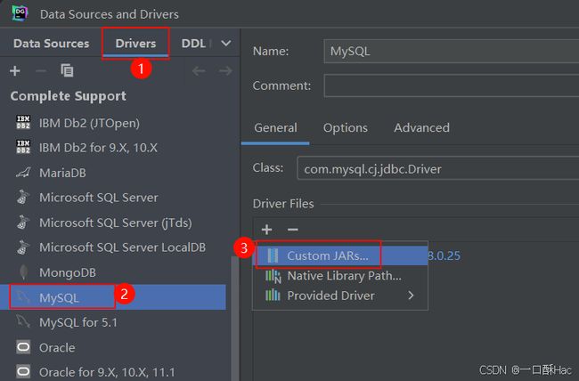The width and height of the screenshot is (579, 381).
Task: Navigate back with left arrow
Action: click(x=199, y=70)
